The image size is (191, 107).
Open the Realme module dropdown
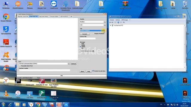[x=105, y=22]
